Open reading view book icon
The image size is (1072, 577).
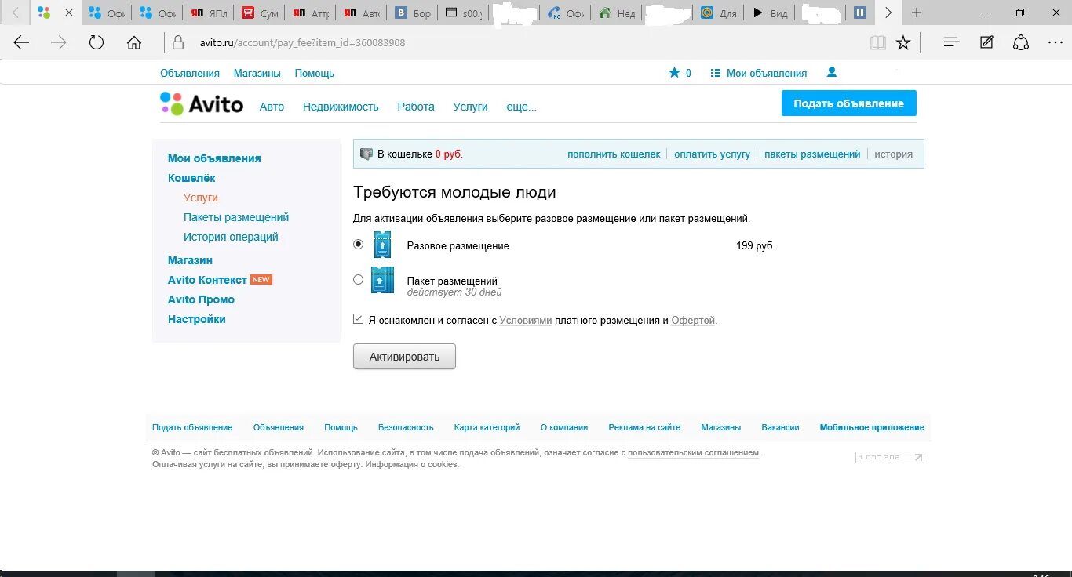(x=878, y=42)
